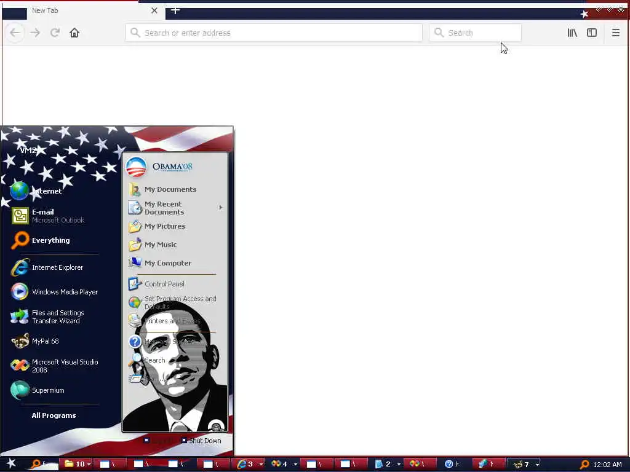The image size is (630, 472).
Task: Open E-mail Microsoft Outlook entry
Action: point(48,216)
